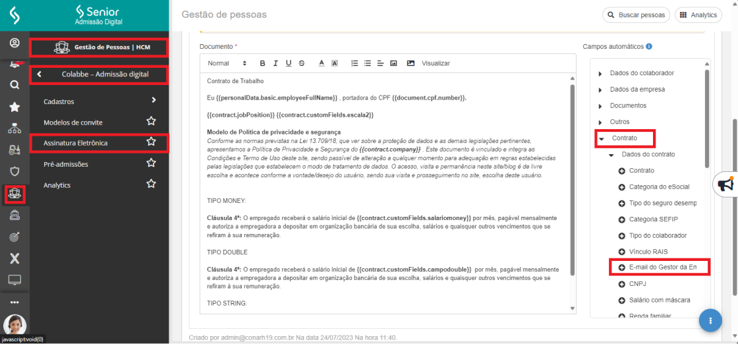This screenshot has width=738, height=344.
Task: Open the Normal paragraph style dropdown
Action: tap(227, 63)
